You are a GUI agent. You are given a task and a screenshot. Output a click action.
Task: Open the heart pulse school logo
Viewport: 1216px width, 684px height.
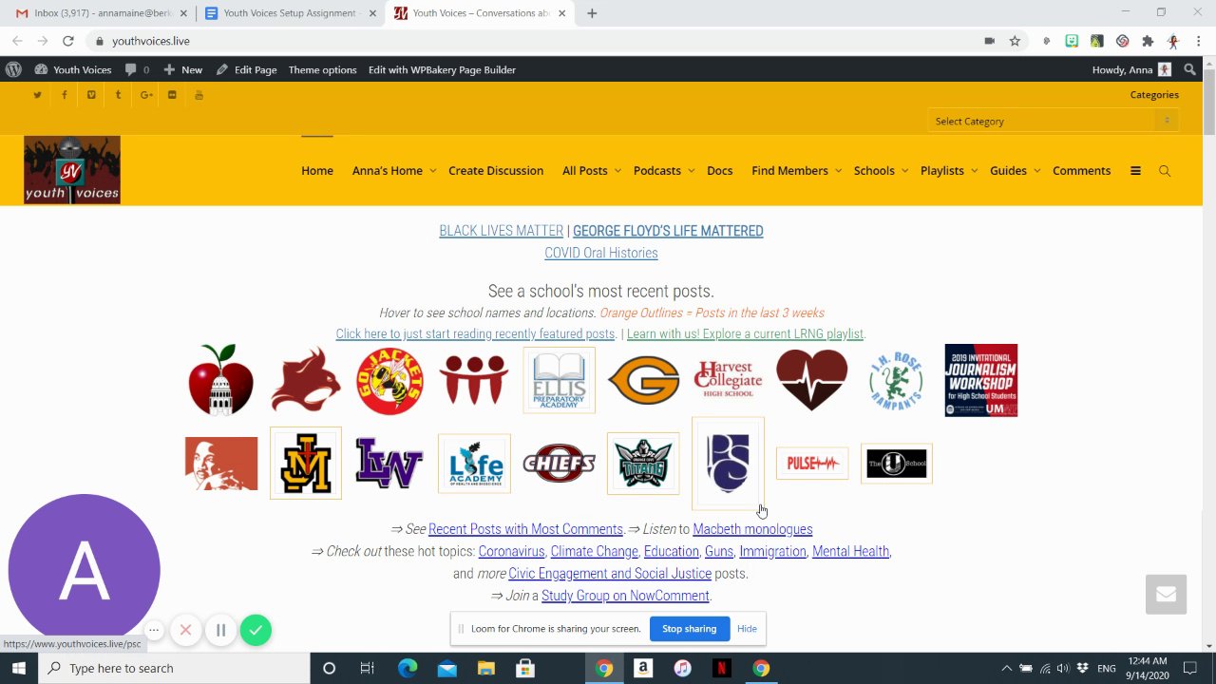pos(812,380)
